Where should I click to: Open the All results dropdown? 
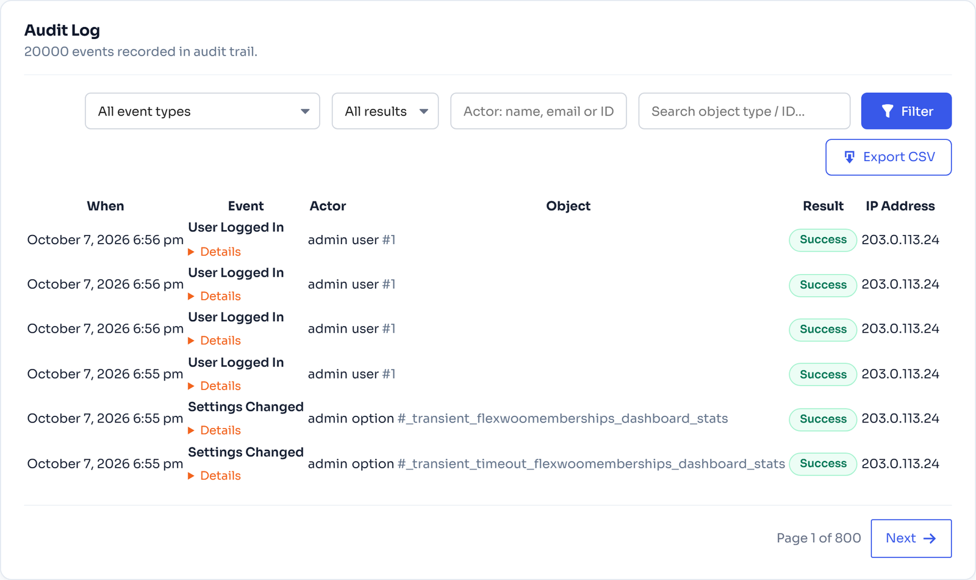[x=385, y=111]
